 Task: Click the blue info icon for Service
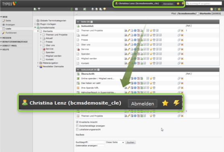click(x=135, y=49)
